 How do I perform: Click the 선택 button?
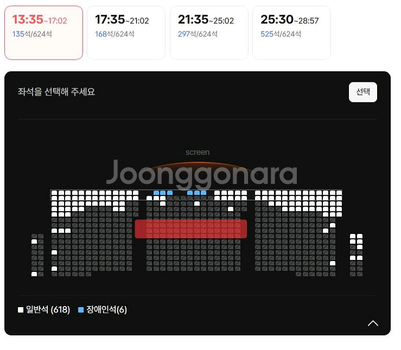[x=362, y=92]
